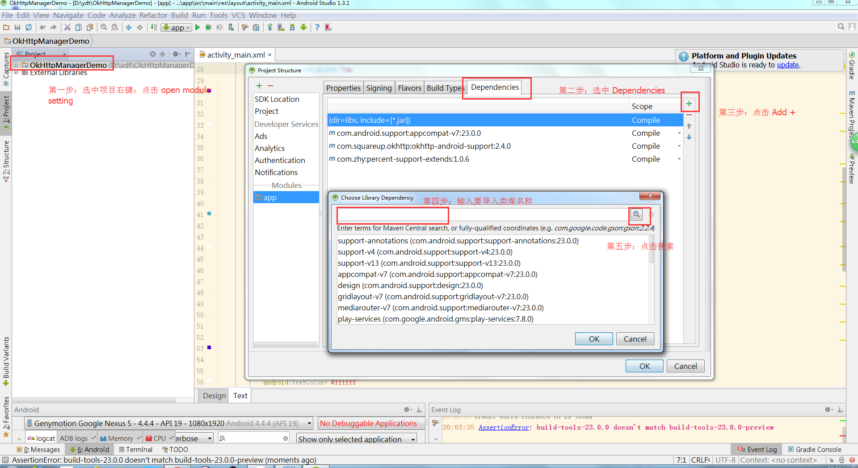The width and height of the screenshot is (858, 468).
Task: Click the library search input field
Action: coord(483,215)
